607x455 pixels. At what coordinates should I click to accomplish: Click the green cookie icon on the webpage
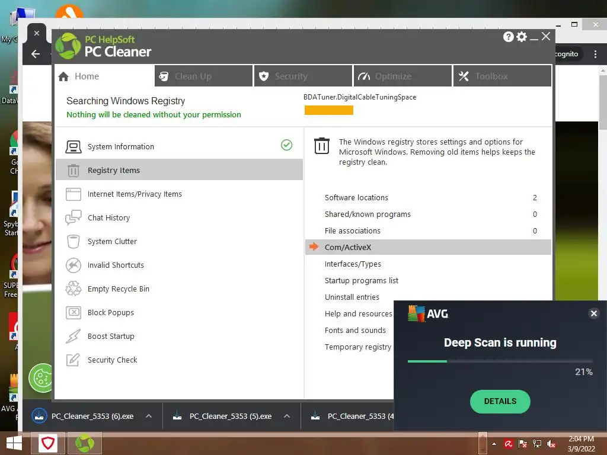[41, 378]
